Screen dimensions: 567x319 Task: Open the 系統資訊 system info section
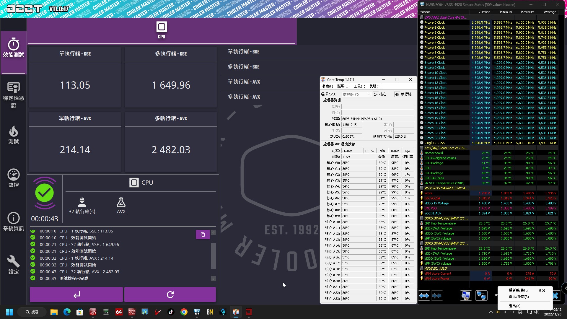point(13,222)
